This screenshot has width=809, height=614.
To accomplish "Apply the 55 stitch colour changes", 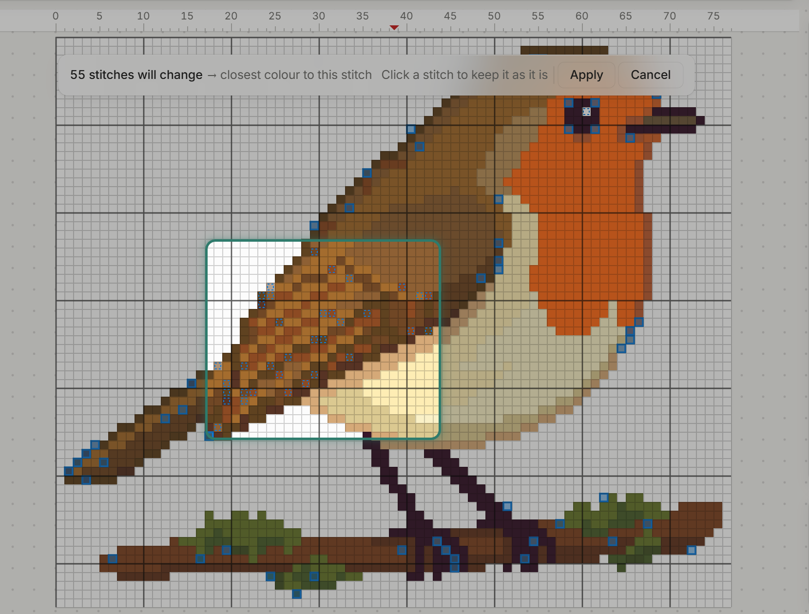I will pyautogui.click(x=586, y=75).
